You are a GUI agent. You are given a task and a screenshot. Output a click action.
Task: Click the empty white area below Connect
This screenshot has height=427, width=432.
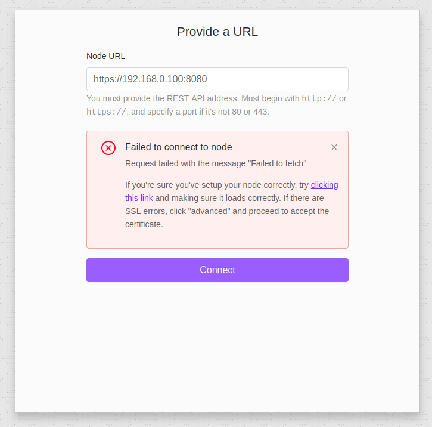217,346
